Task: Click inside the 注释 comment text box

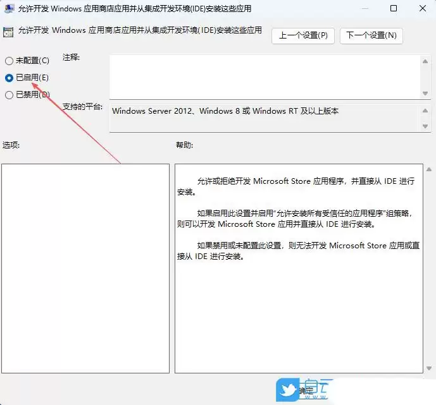Action: (264, 77)
